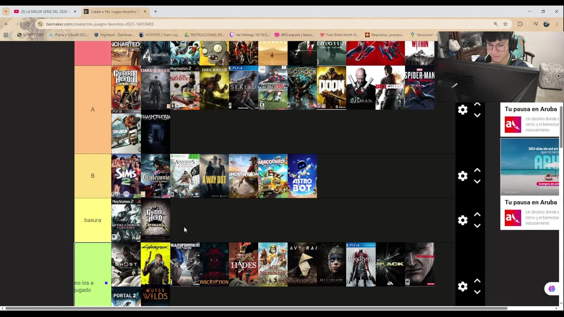
Task: Open INSTRUCCIONES DE bookmark
Action: tap(204, 35)
